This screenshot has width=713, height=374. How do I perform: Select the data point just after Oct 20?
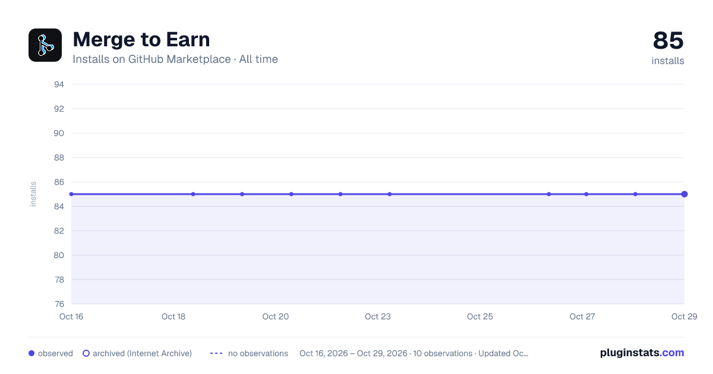click(x=291, y=194)
